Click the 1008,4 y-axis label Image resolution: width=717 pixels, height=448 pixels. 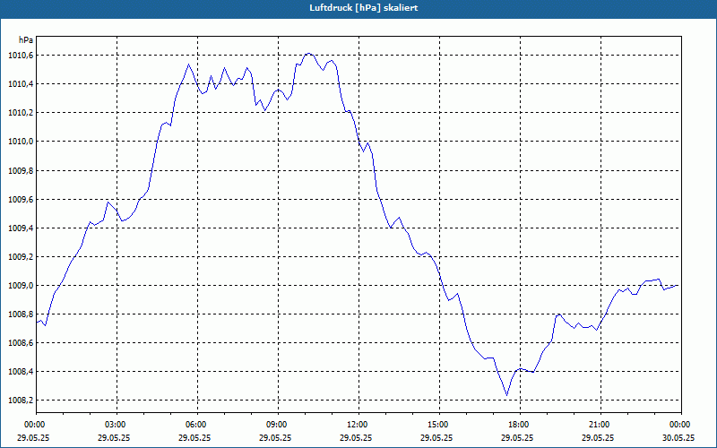[x=21, y=372]
